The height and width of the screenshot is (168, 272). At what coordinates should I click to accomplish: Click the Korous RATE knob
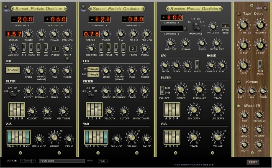pos(240,89)
